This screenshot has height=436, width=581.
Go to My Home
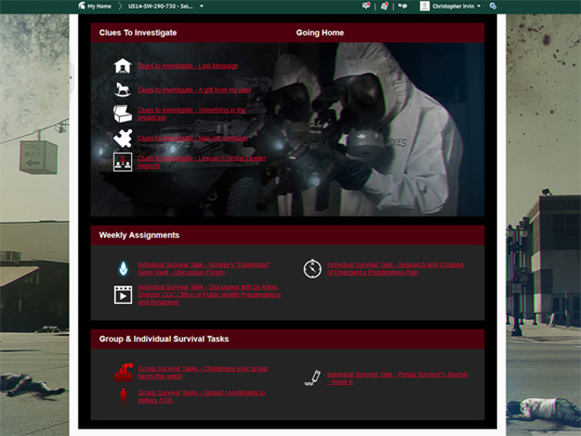pyautogui.click(x=95, y=6)
